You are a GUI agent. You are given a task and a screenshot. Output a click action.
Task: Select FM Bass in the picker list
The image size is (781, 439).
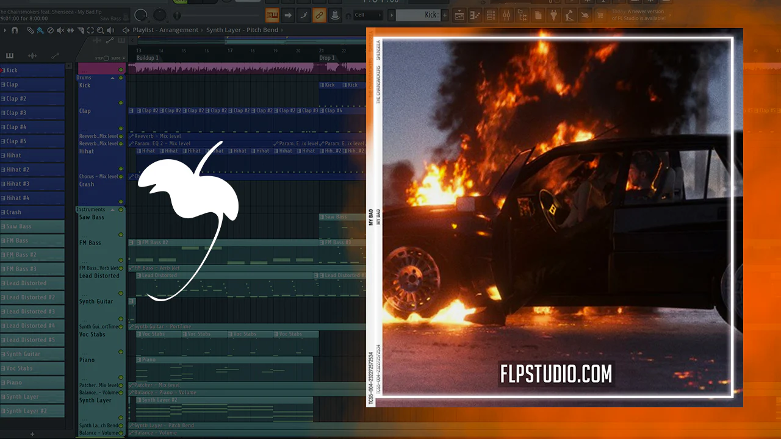(32, 240)
